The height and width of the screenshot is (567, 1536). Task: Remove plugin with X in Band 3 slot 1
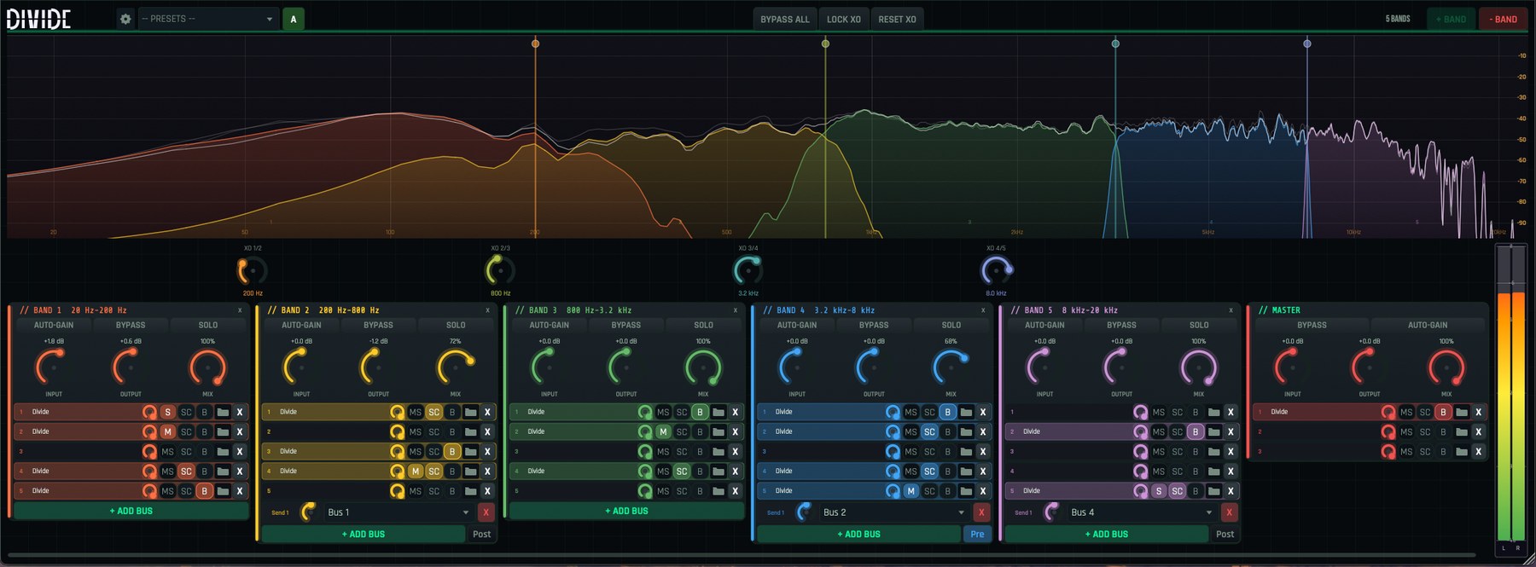tap(735, 412)
